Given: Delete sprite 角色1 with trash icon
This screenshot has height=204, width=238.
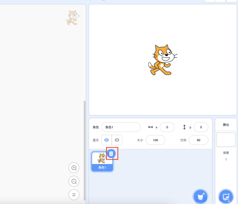Looking at the screenshot, I should coord(111,154).
